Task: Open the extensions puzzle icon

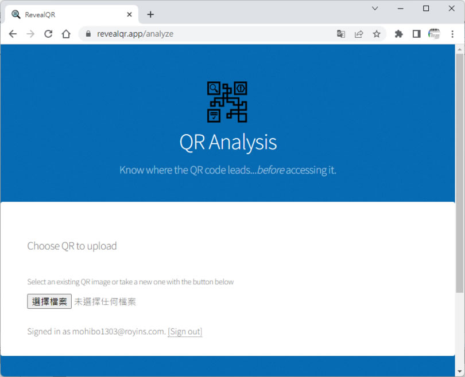Action: coord(399,34)
